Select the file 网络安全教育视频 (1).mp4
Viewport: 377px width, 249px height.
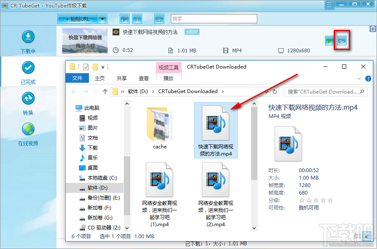coord(160,195)
